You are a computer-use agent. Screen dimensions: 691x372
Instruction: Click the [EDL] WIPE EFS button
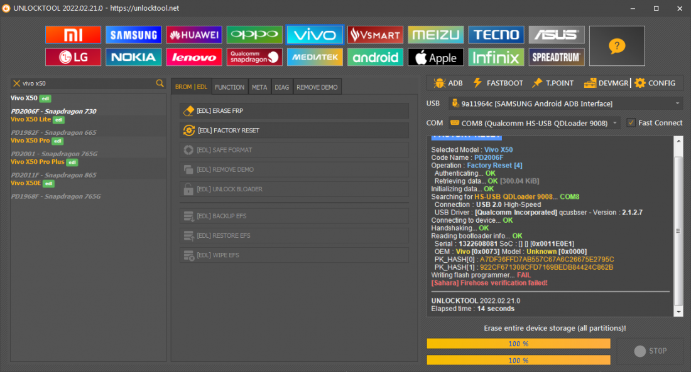pos(295,255)
